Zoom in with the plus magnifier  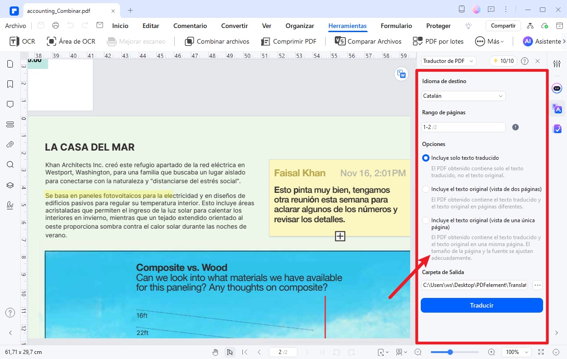(492, 352)
